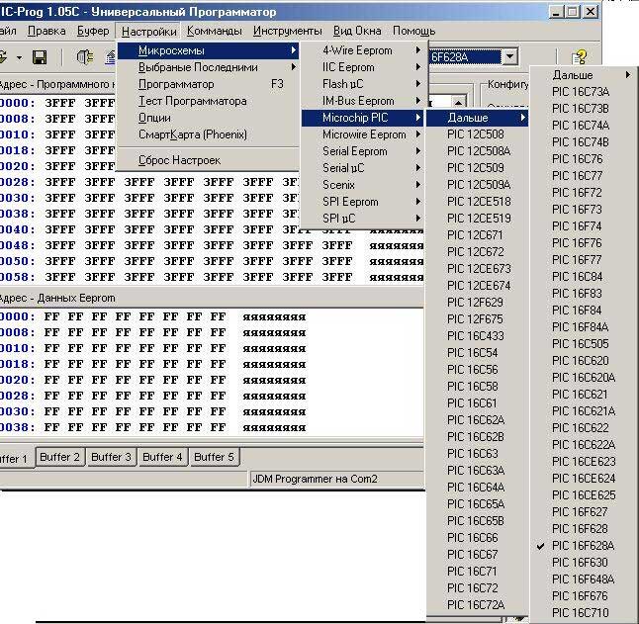
Task: Open the Буфер menu
Action: coord(93,31)
